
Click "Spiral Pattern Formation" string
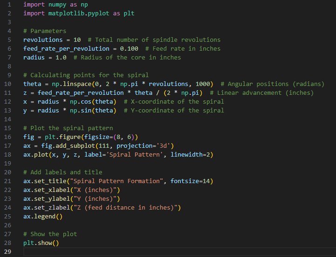click(x=117, y=181)
